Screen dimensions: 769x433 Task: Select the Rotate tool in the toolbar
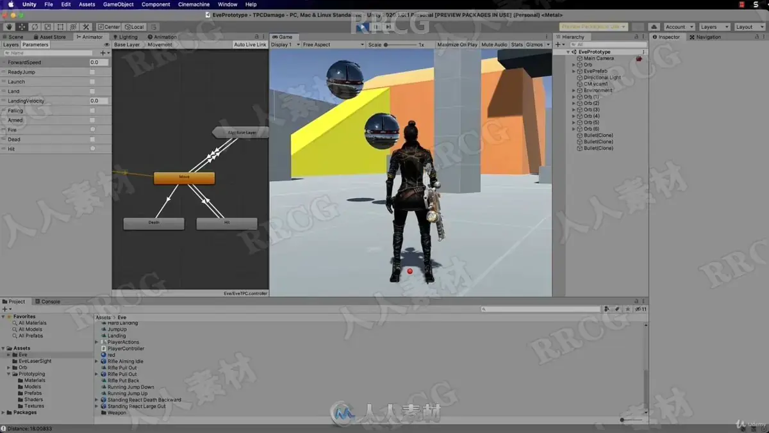(35, 27)
